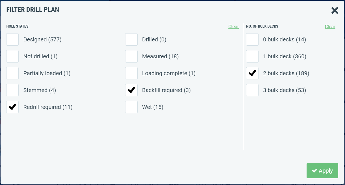Tick the Partially loaded (1) checkbox
The image size is (345, 185).
[12, 73]
